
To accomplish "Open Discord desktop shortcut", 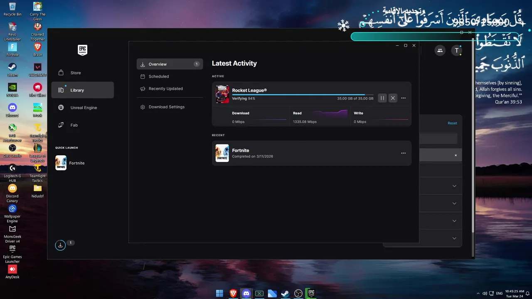I will point(12,110).
